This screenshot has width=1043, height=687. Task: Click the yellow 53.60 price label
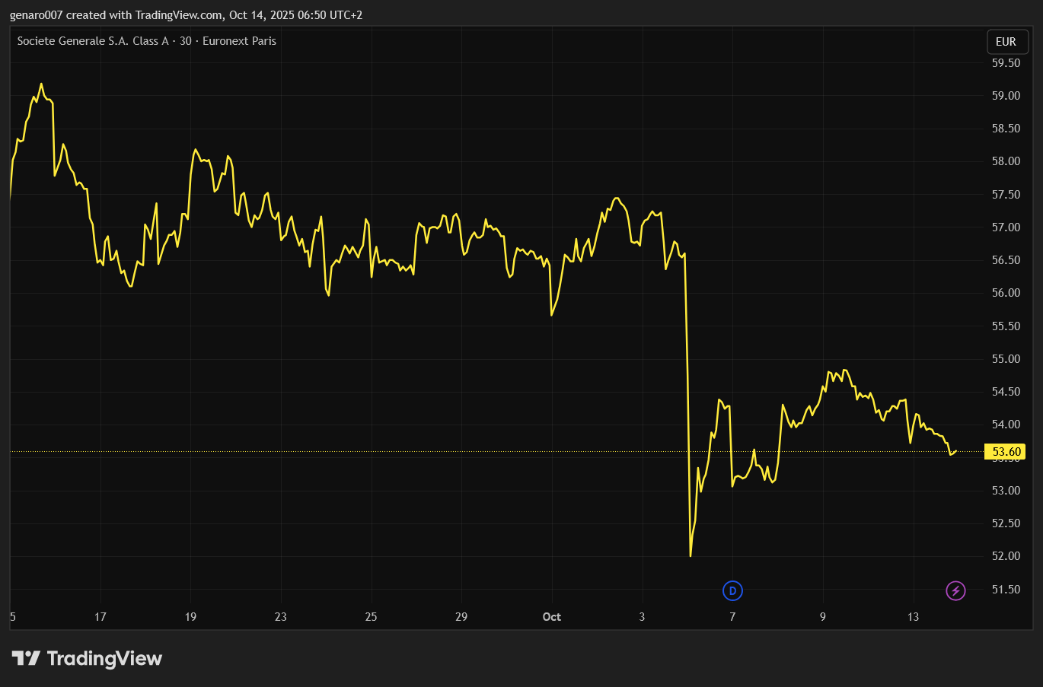pos(1006,452)
